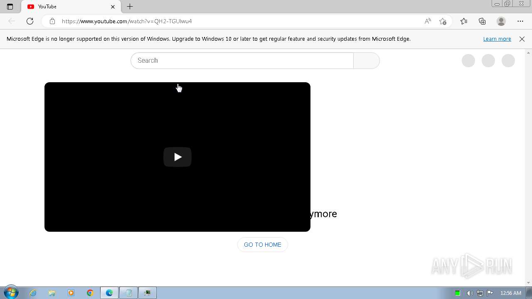Open the Action Center flag tray icon
The width and height of the screenshot is (532, 299).
490,293
